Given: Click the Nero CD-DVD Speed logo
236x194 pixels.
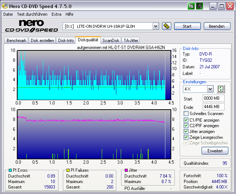Looking at the screenshot, I should (31, 26).
